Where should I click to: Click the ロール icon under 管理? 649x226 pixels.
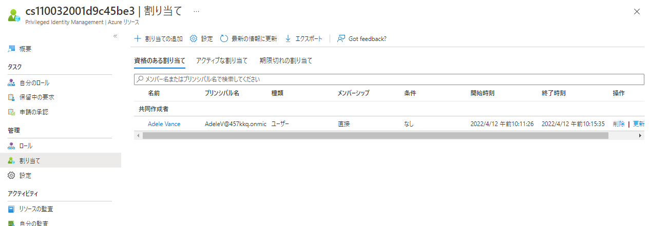pyautogui.click(x=11, y=146)
